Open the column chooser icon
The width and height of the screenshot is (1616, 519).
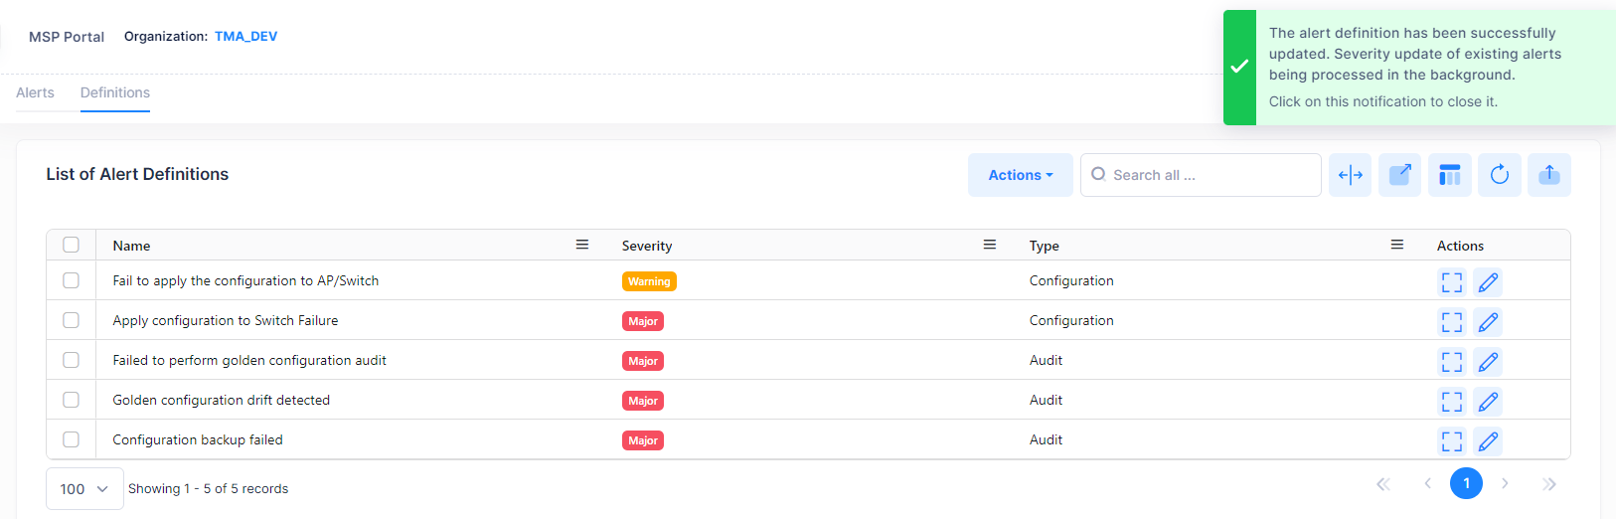pos(1449,175)
